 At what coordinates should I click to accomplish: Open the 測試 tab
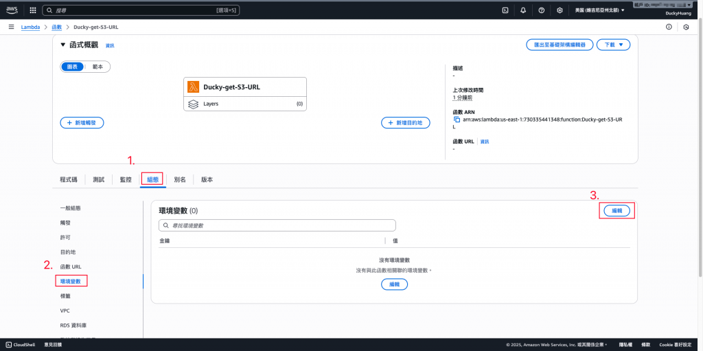[99, 179]
